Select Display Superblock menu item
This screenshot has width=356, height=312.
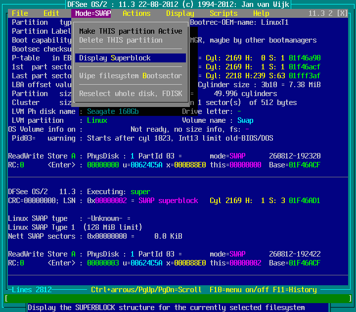tap(115, 58)
